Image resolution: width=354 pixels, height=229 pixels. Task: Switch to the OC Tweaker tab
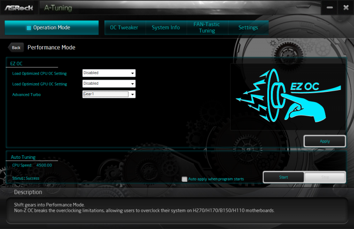(x=124, y=28)
